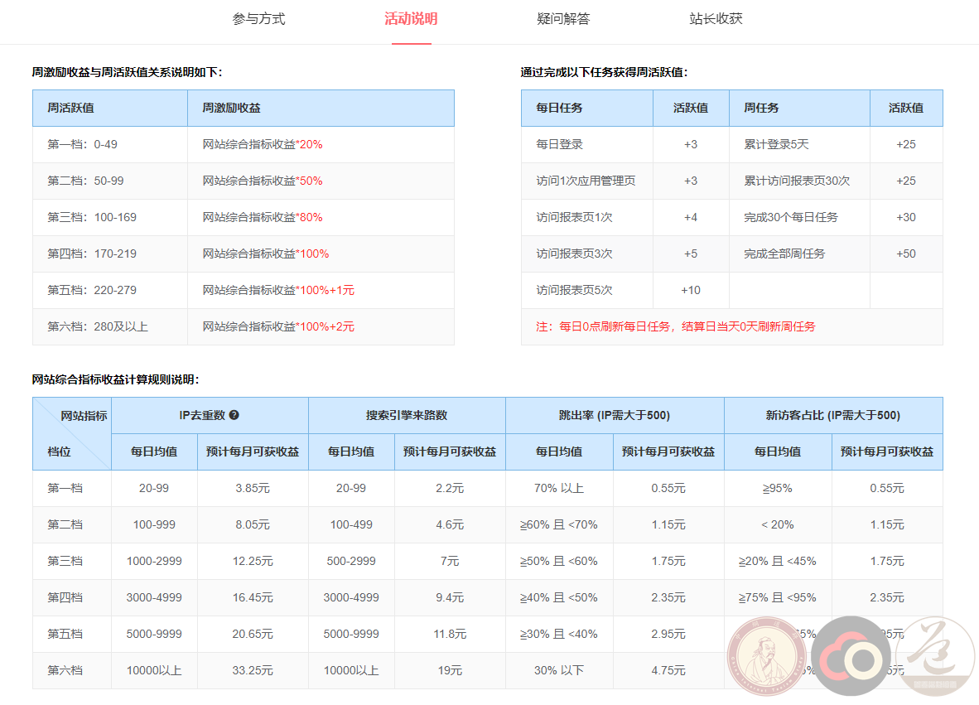Click the 搜索引擎来路数 header
Image resolution: width=979 pixels, height=705 pixels.
(407, 415)
